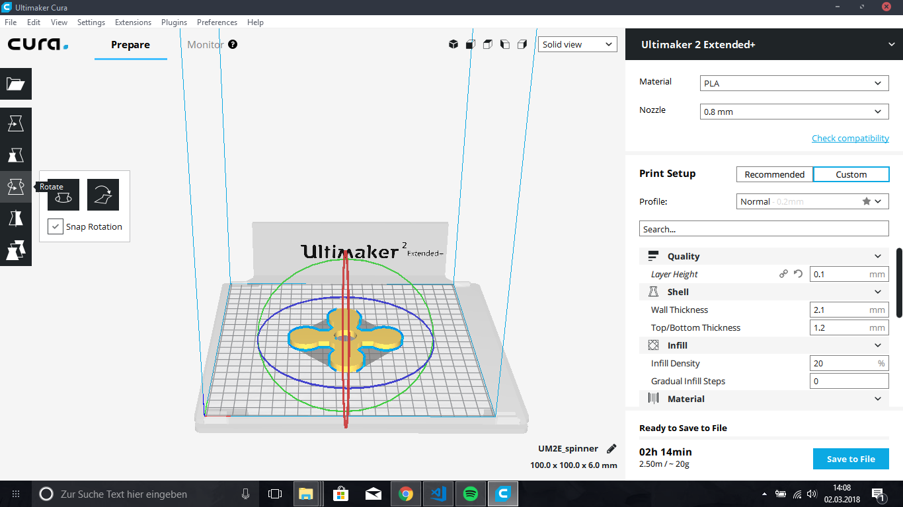Switch Print Setup to Custom mode
The width and height of the screenshot is (903, 507).
[x=851, y=174]
